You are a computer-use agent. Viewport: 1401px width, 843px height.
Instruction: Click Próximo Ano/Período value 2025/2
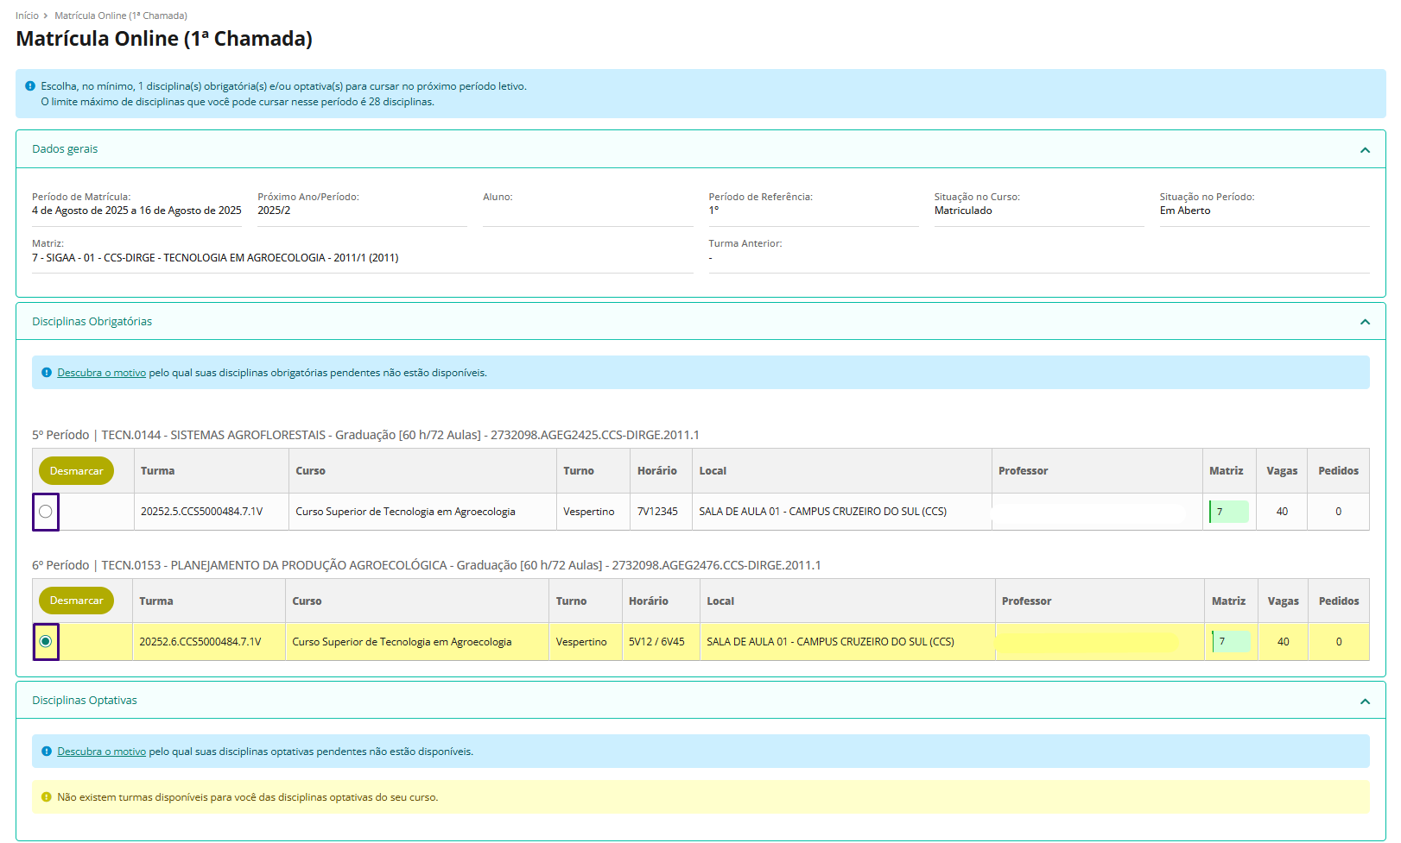point(274,211)
